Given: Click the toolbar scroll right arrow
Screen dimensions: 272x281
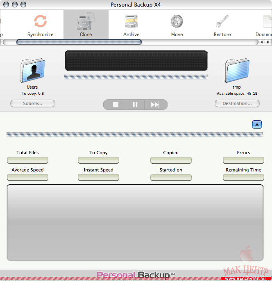Looking at the screenshot, I should coord(268,42).
